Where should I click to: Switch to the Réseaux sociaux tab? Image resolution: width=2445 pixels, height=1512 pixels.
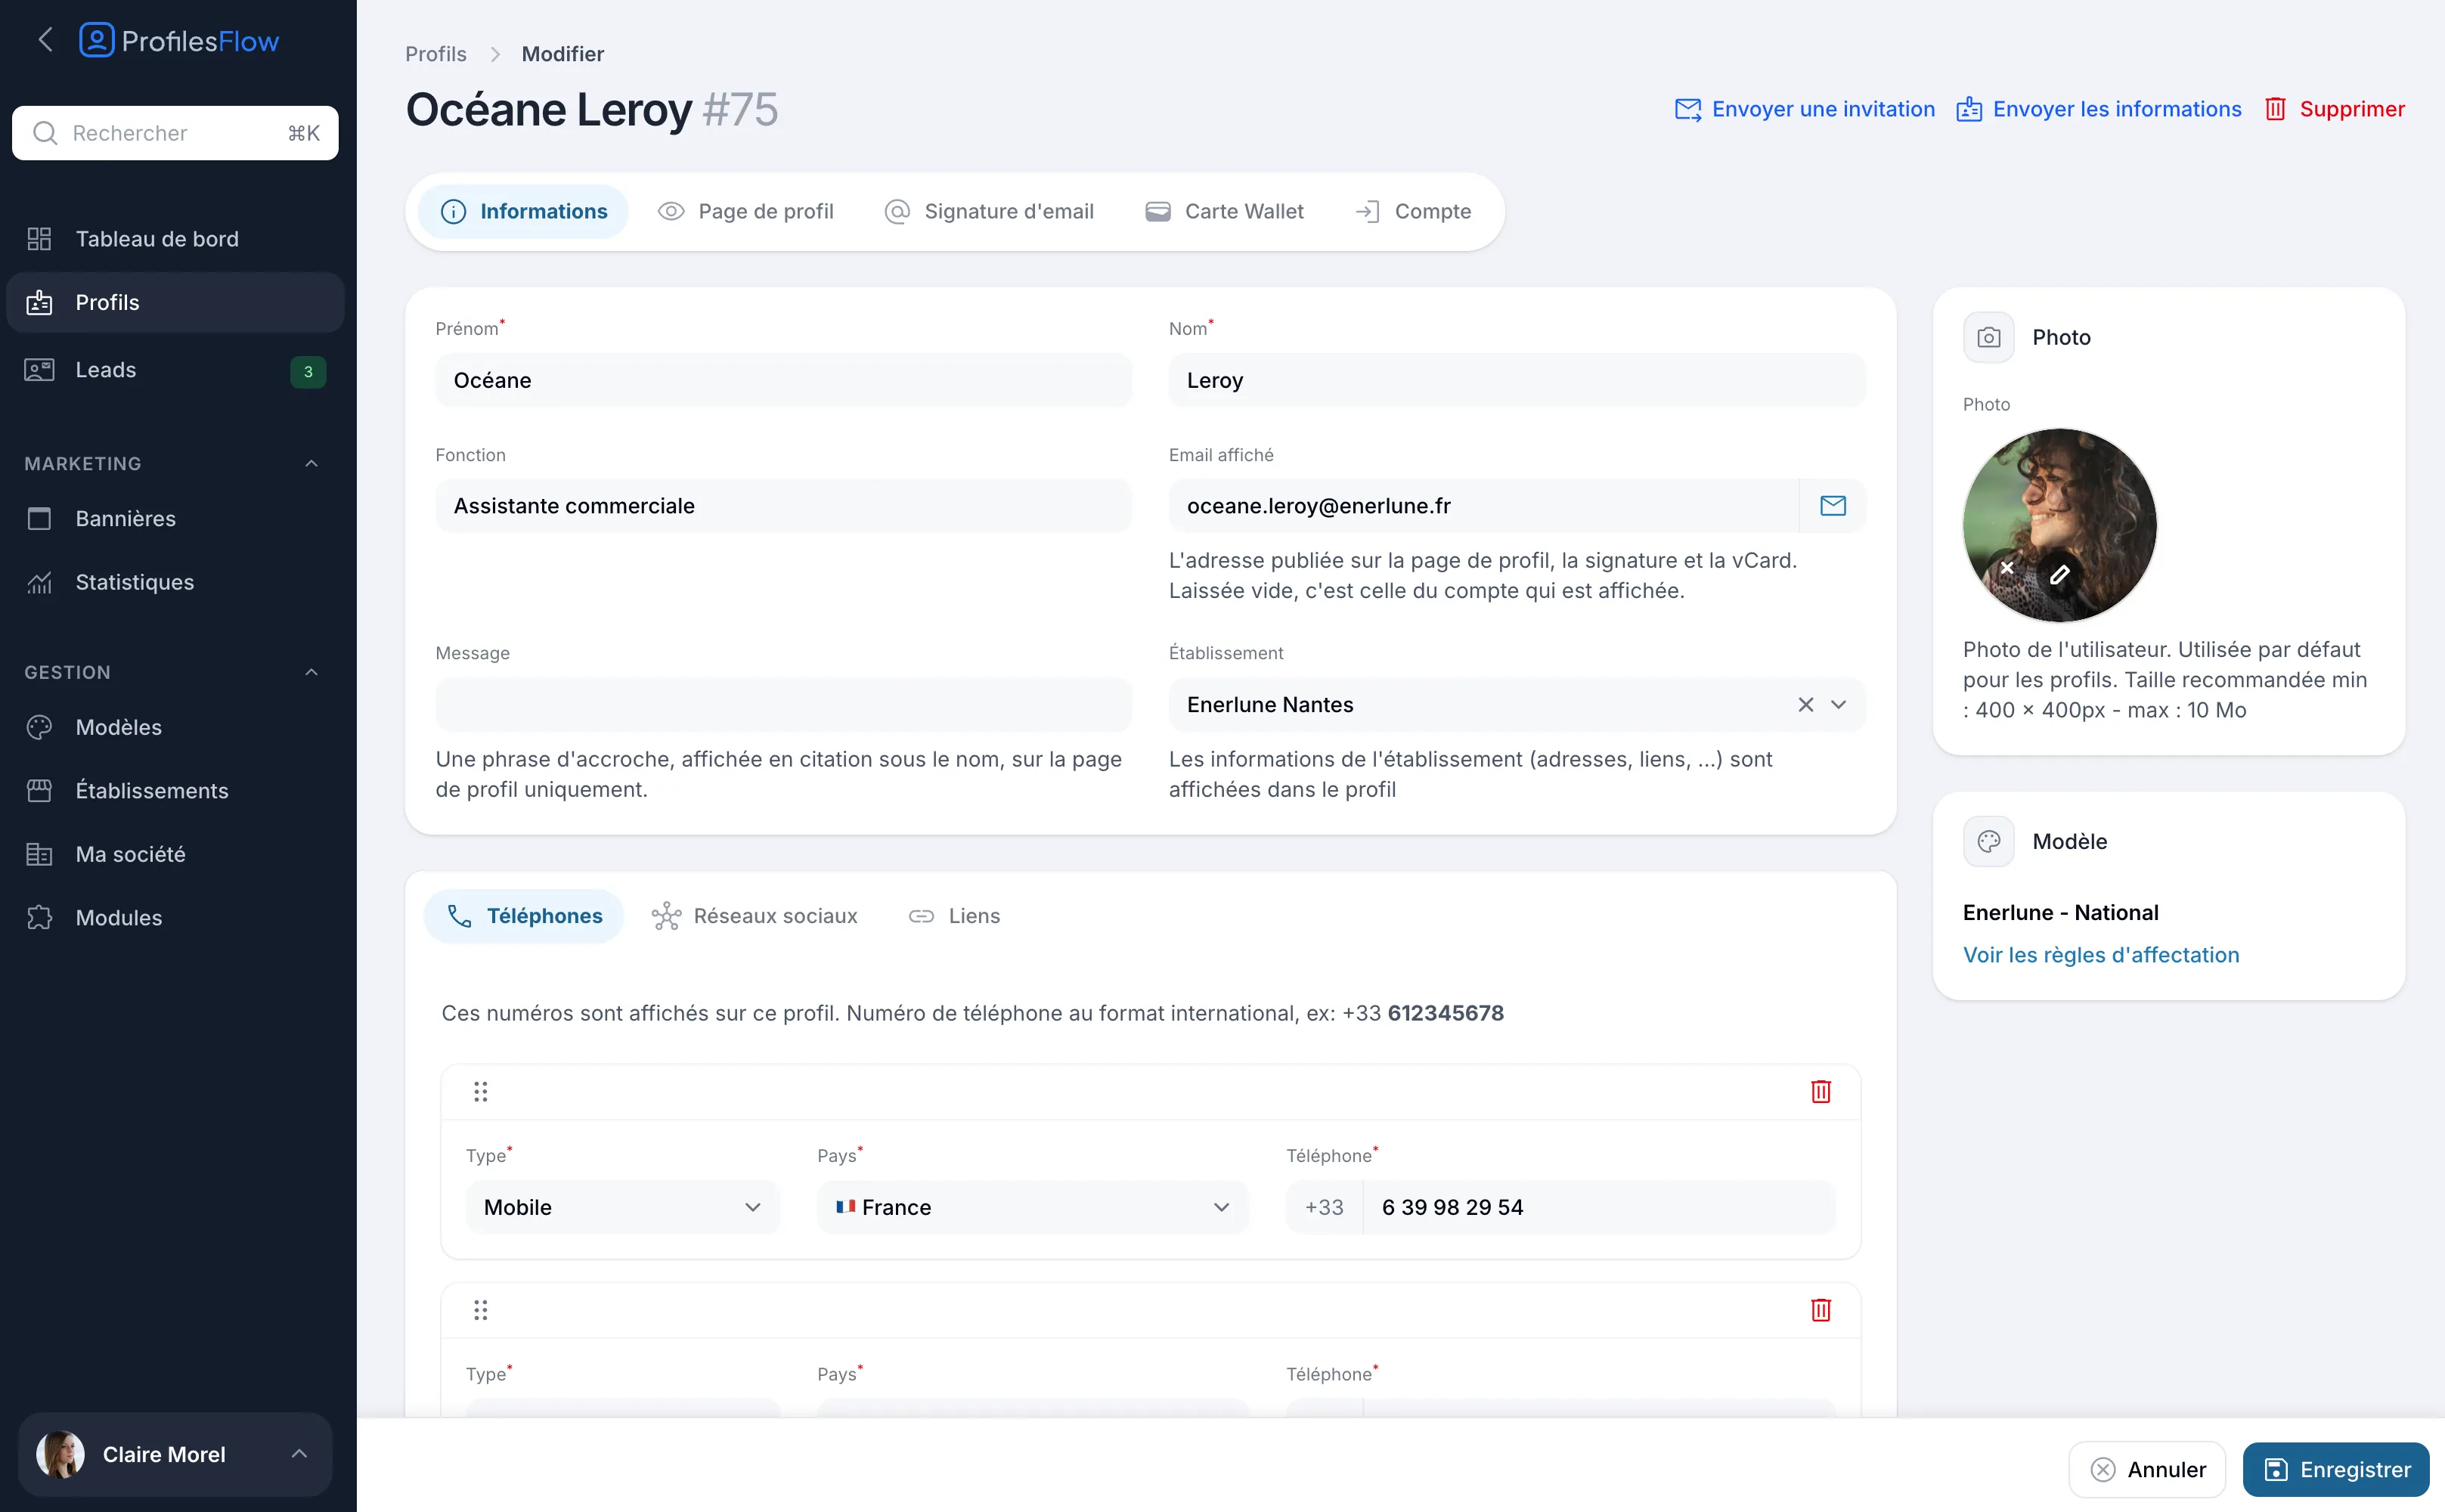pos(755,916)
